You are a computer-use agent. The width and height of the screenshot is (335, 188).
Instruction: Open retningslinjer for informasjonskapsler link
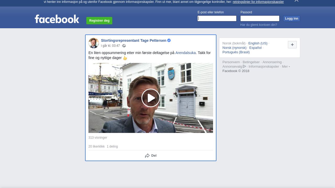click(258, 2)
